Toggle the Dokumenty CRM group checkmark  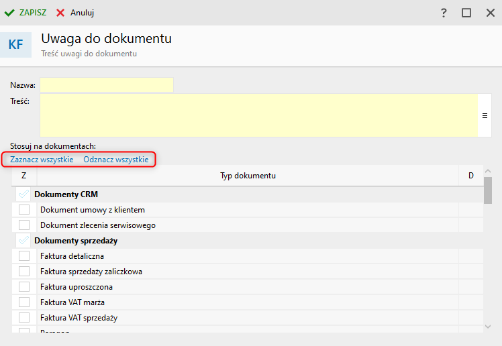(x=24, y=194)
